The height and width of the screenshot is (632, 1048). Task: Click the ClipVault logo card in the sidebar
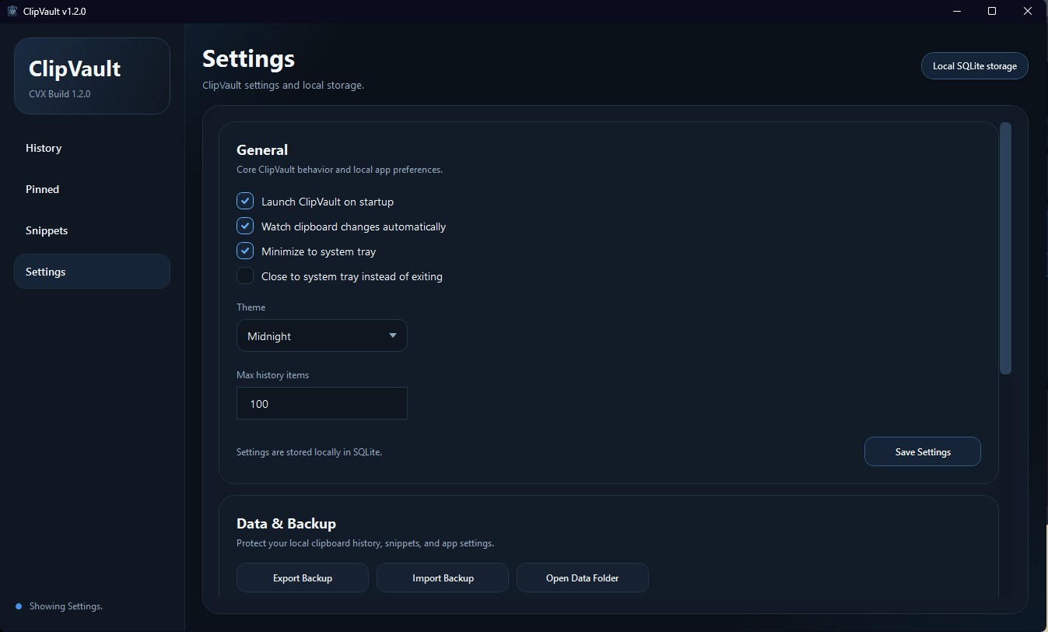click(x=92, y=75)
